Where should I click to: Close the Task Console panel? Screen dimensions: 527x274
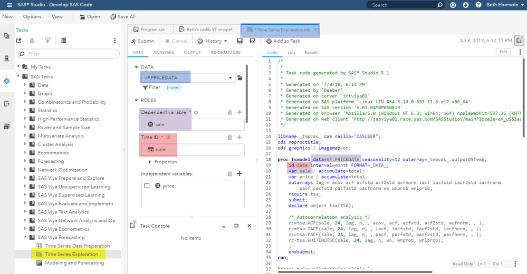tap(249, 226)
